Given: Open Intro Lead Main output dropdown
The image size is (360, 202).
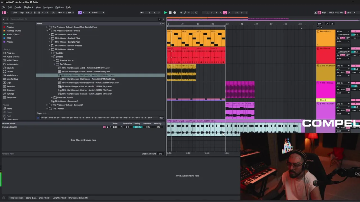Looking at the screenshot, I should [343, 59].
